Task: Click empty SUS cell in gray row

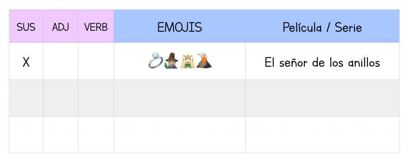Action: pos(26,98)
